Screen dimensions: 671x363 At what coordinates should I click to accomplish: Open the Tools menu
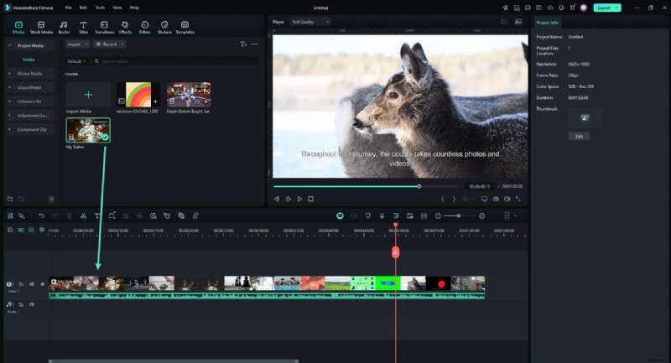tap(100, 7)
